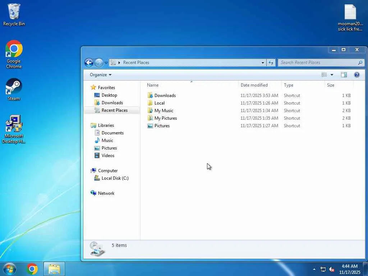Click the Explorer Back navigation arrow
The height and width of the screenshot is (276, 368).
click(x=89, y=63)
